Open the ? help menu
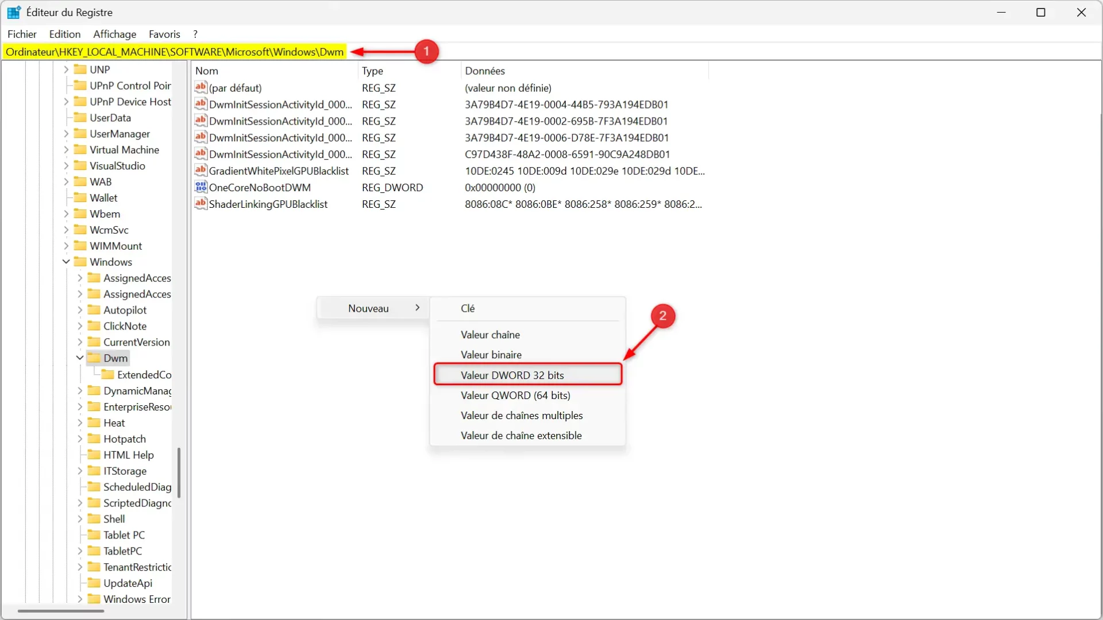The image size is (1103, 620). 195,34
